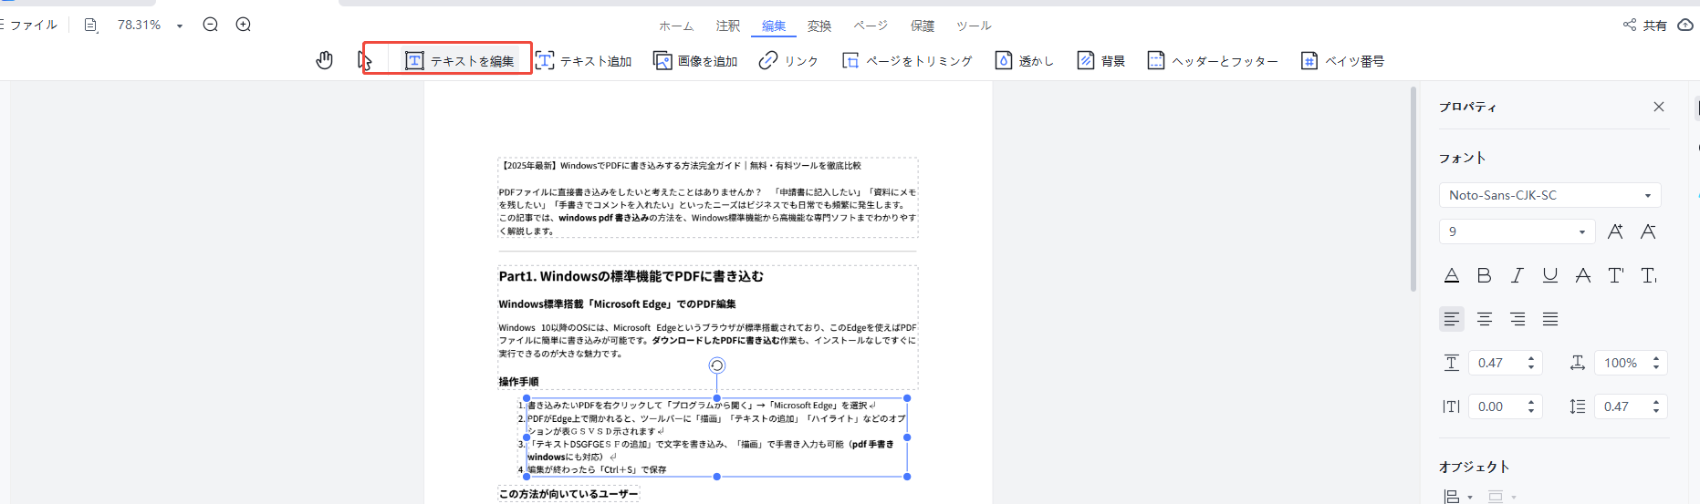Click the second 0.47 field beside the line-height icon

(x=1631, y=406)
